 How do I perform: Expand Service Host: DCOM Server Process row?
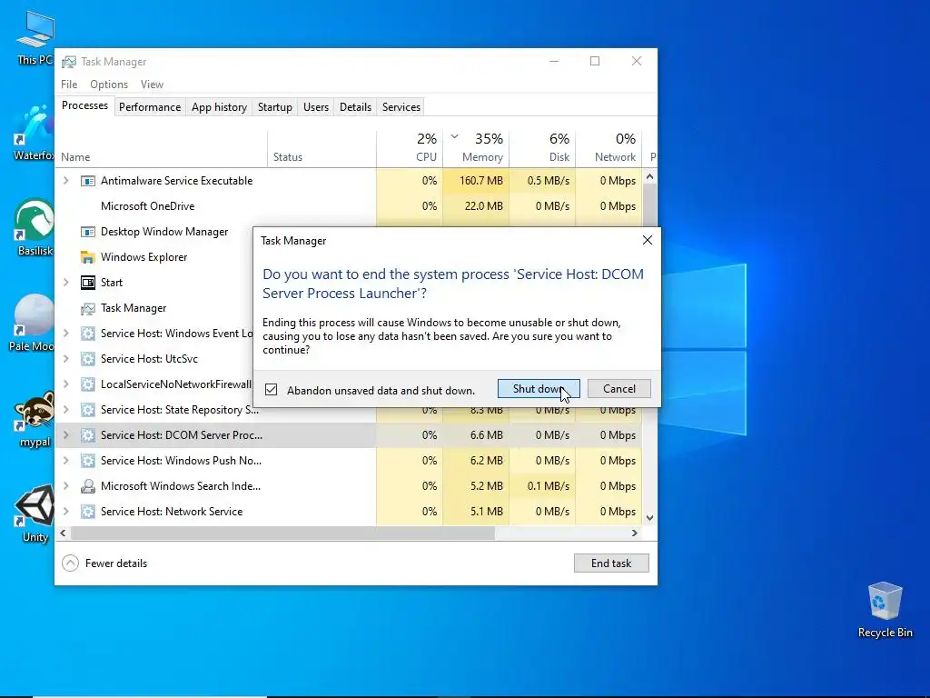(65, 435)
